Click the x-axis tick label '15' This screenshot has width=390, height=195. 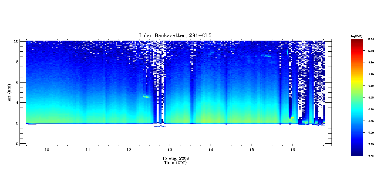[x=252, y=150]
